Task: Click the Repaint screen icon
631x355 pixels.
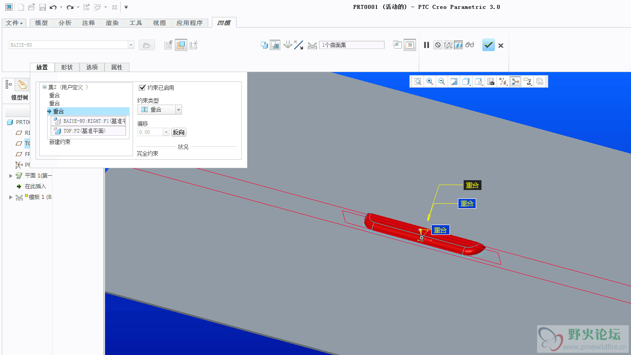Action: coord(454,81)
